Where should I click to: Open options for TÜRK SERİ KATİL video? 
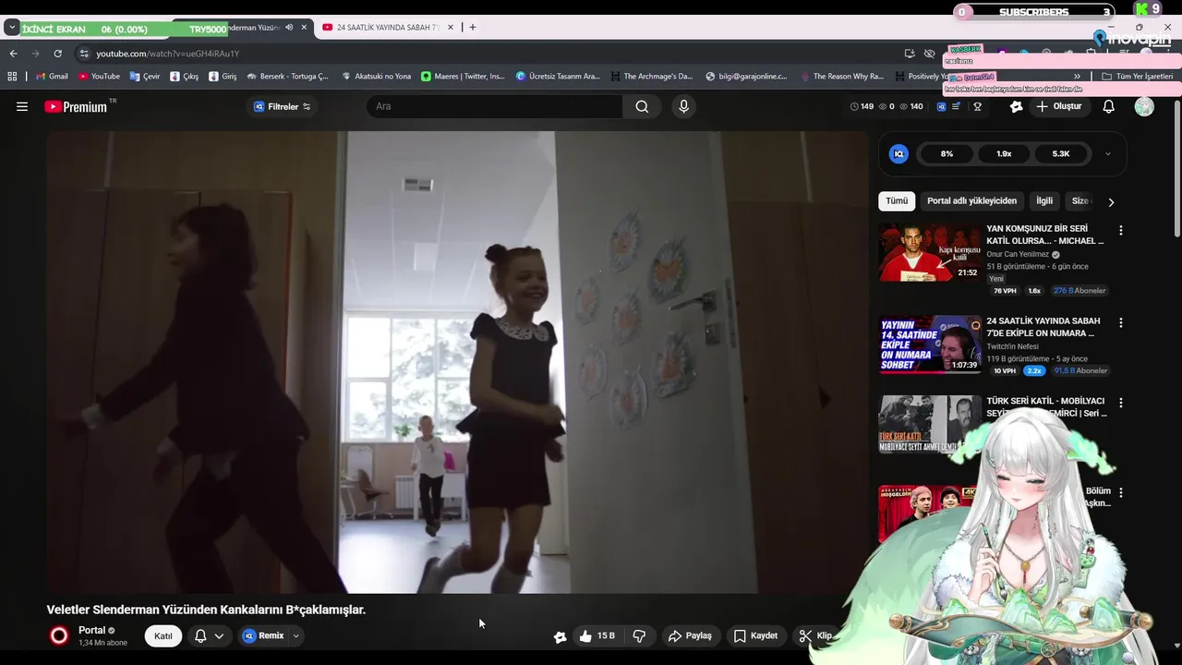click(1121, 403)
